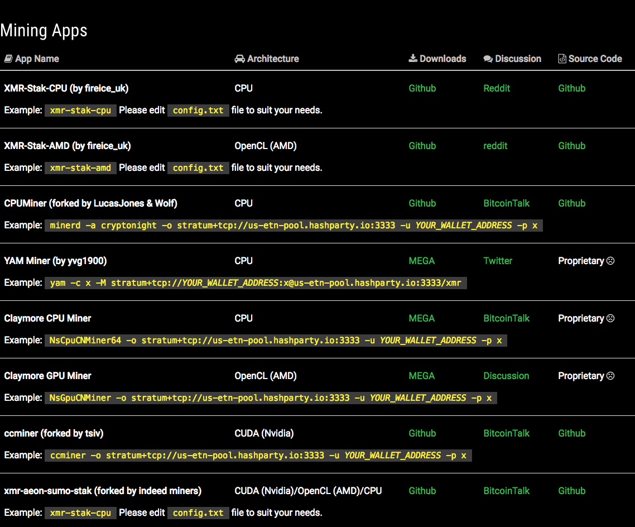Download YAM Miner from MEGA
This screenshot has width=635, height=527.
coord(421,261)
